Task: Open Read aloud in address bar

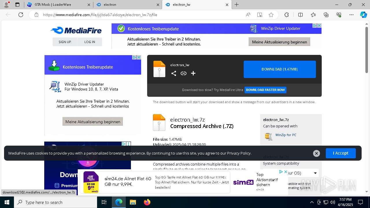Action: (x=248, y=15)
